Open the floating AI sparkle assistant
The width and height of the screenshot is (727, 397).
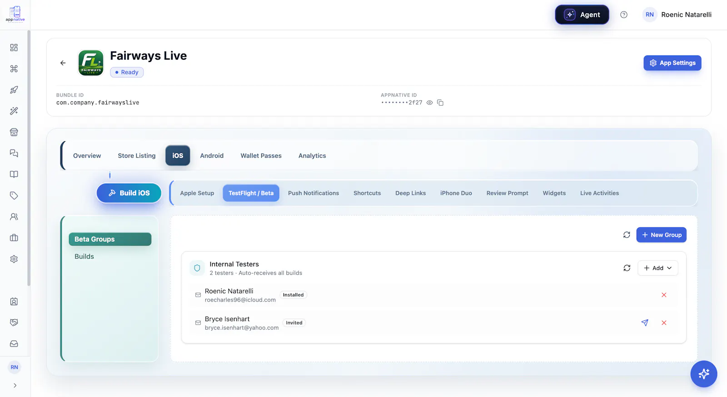click(704, 374)
